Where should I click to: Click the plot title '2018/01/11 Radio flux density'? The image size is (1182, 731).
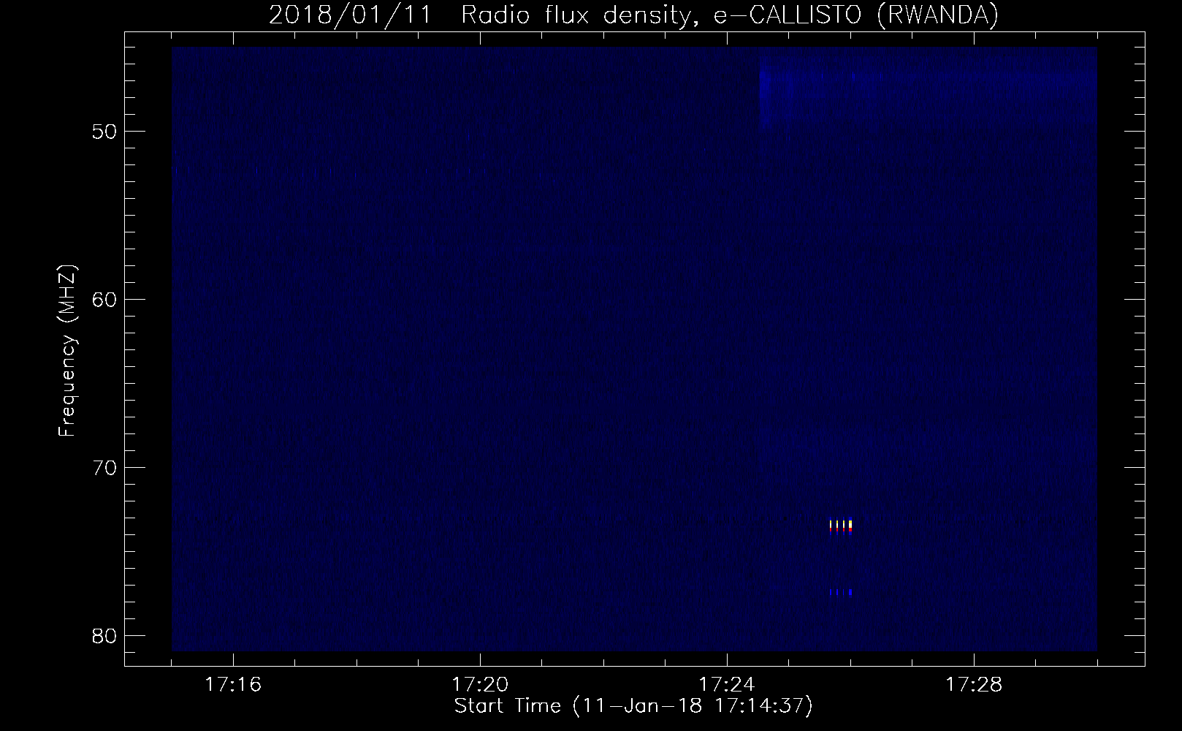pyautogui.click(x=633, y=15)
